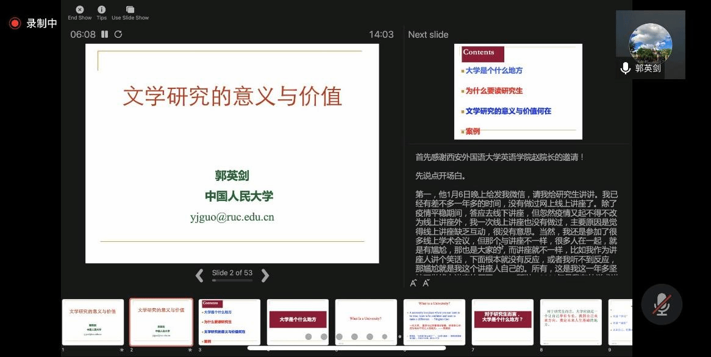Screen dimensions: 711x357
Task: Advance with the next slide arrow
Action: (265, 276)
